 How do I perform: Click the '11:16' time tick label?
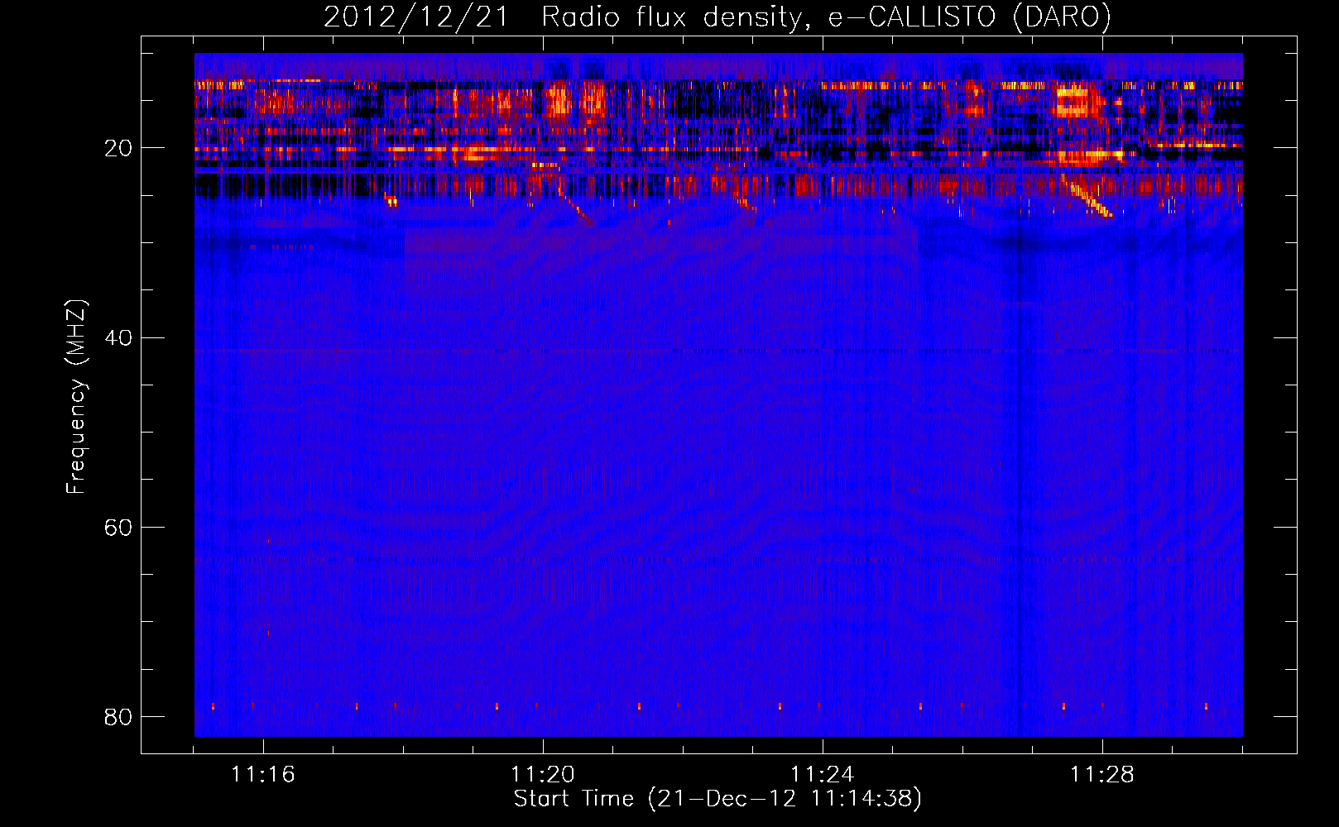click(x=262, y=775)
